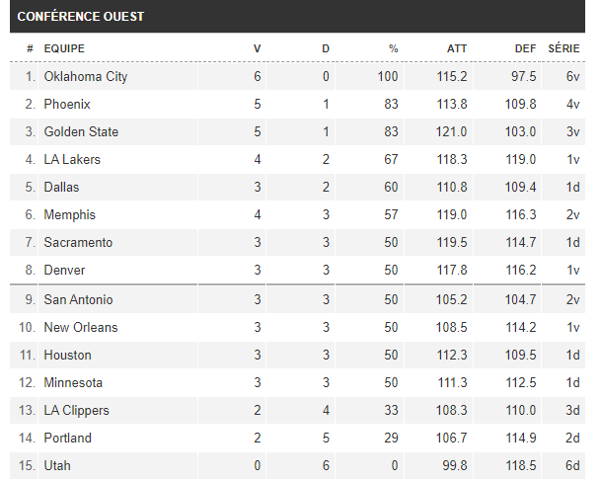Open the Memphis team link

tap(68, 214)
